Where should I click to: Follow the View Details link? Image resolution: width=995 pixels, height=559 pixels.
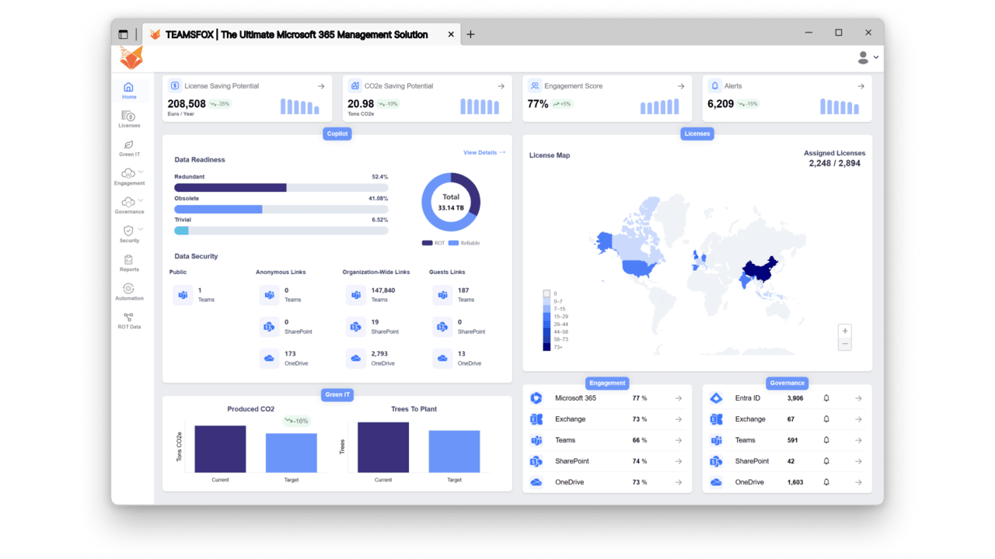point(484,153)
